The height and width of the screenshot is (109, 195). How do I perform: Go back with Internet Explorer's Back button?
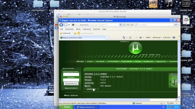[x=61, y=25]
